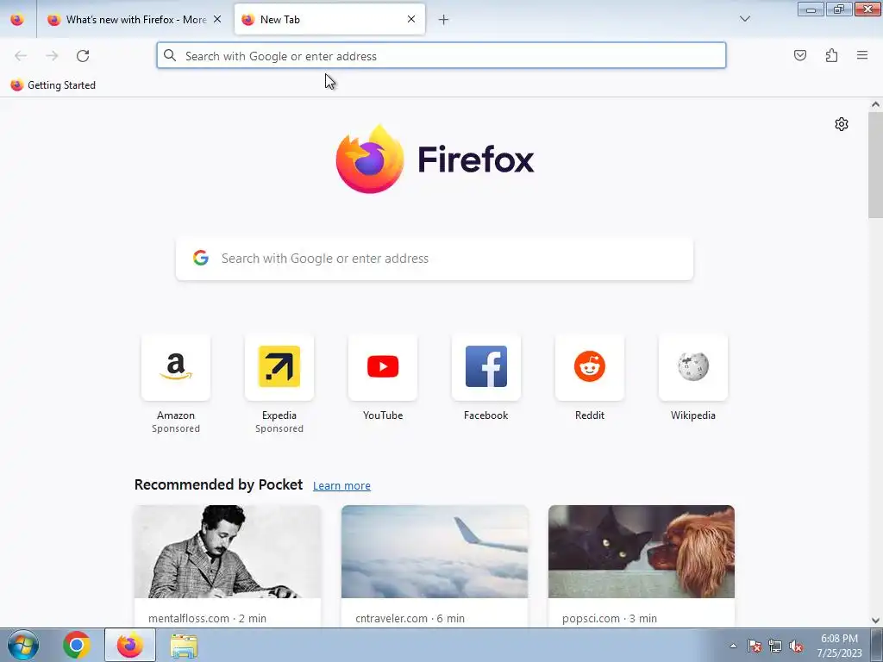Open the Windows Start menu
This screenshot has width=883, height=662.
pyautogui.click(x=23, y=645)
